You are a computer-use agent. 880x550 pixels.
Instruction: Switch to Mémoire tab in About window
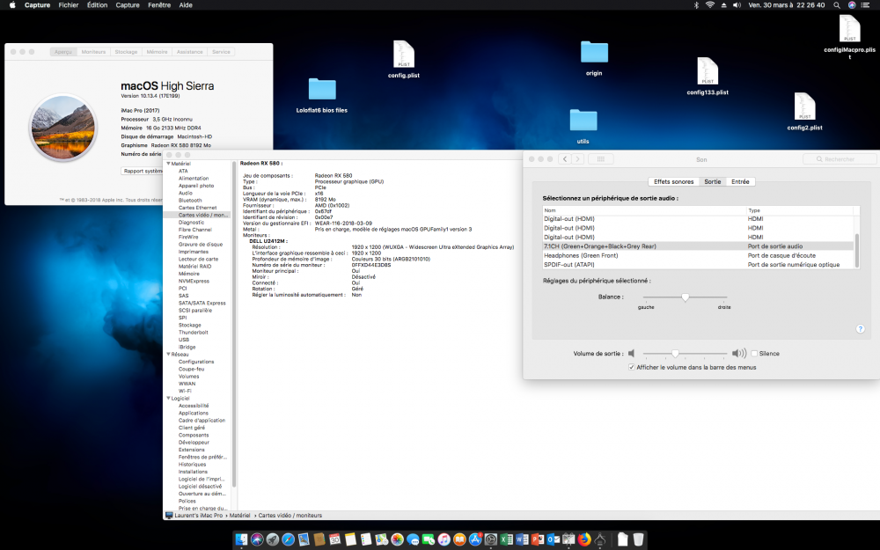[158, 52]
